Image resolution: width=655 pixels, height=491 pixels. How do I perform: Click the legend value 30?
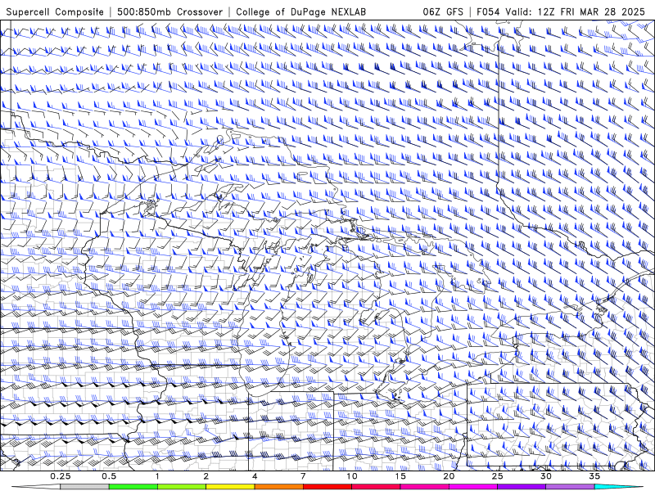pos(545,476)
